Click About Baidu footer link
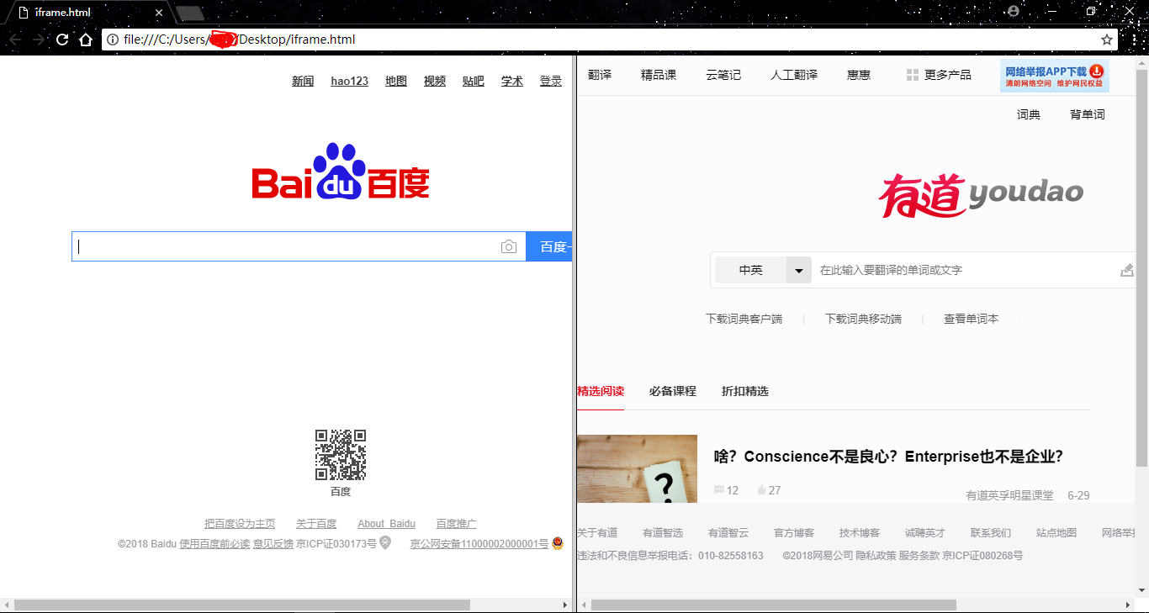Image resolution: width=1149 pixels, height=613 pixels. [387, 523]
